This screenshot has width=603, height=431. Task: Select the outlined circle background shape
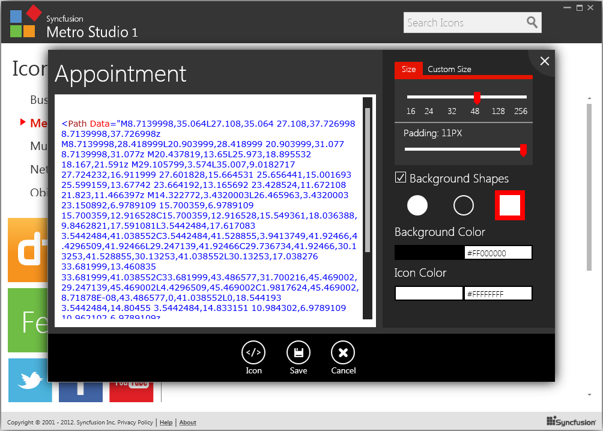tap(464, 205)
